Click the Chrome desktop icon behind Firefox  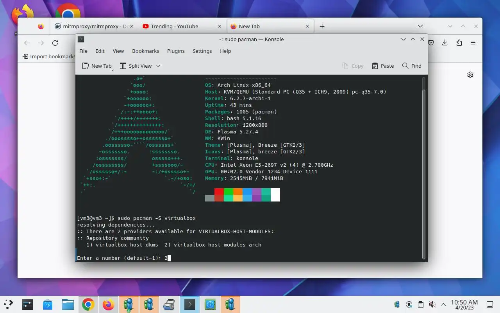point(68,11)
